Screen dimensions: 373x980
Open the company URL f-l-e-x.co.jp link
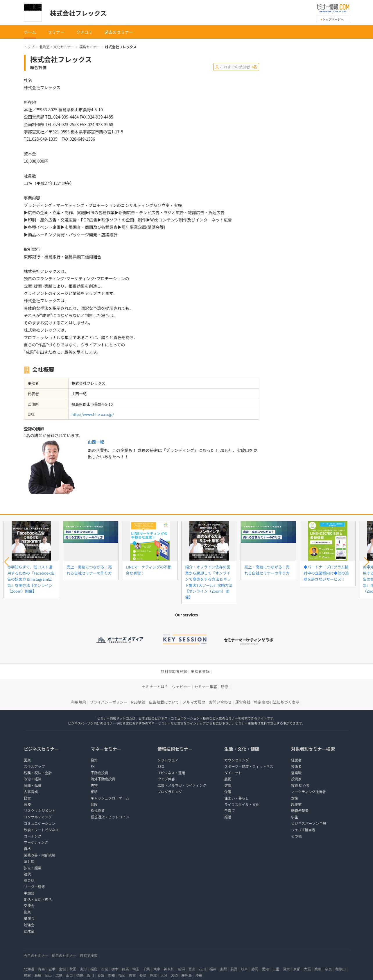[x=93, y=415]
